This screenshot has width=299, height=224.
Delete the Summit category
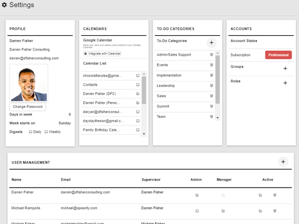tap(212, 106)
